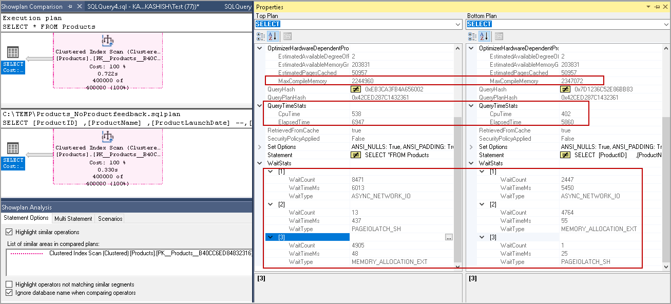Select Top Plan ElapsedTime value 6947
The height and width of the screenshot is (304, 671).
click(358, 122)
